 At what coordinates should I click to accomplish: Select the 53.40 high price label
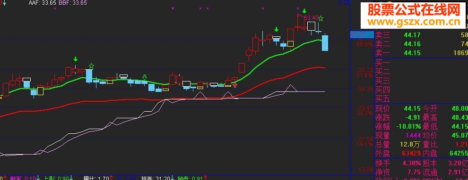(x=311, y=18)
